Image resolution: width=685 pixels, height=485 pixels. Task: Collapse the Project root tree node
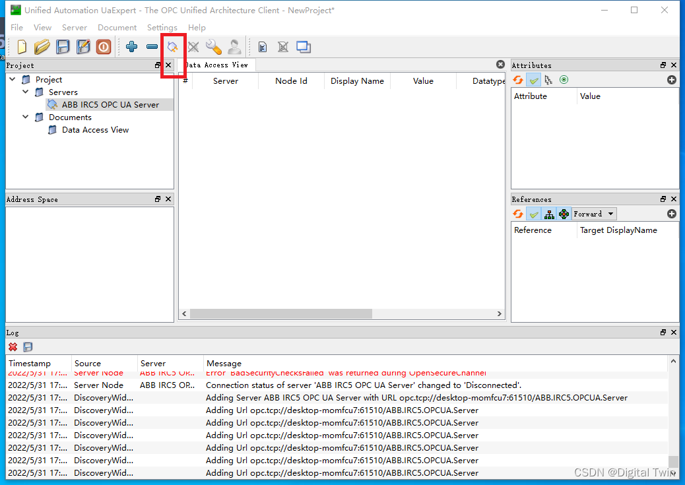(x=13, y=80)
